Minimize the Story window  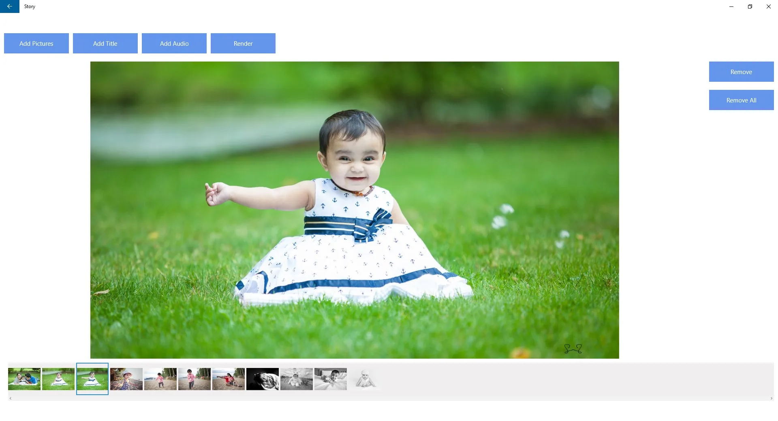pyautogui.click(x=731, y=6)
